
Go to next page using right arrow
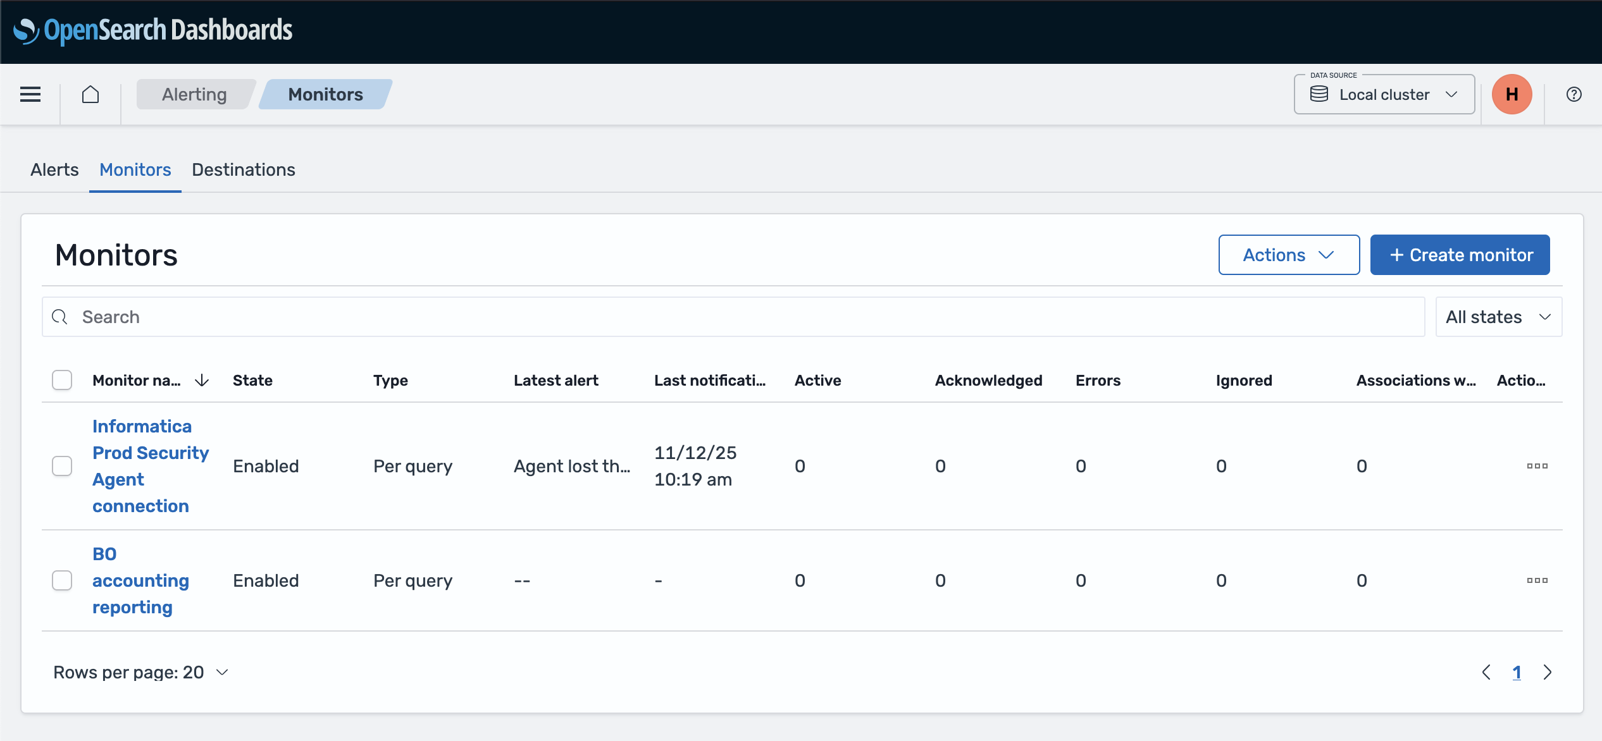(x=1548, y=672)
